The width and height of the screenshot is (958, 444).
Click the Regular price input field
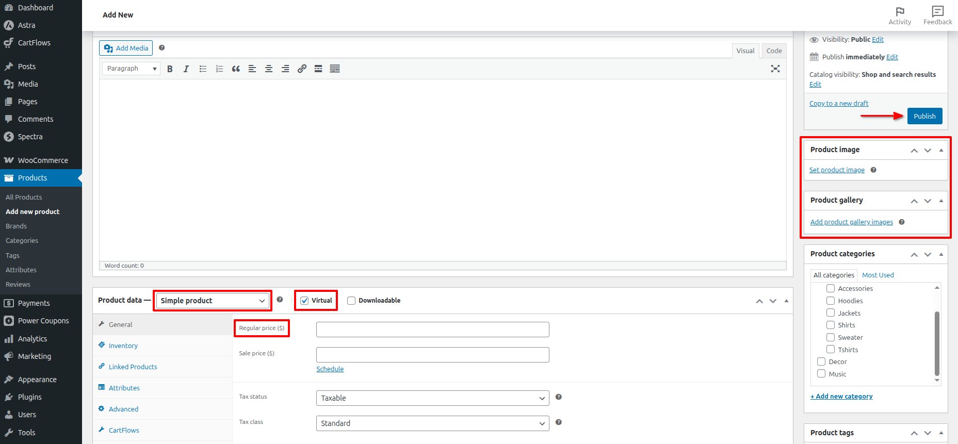432,330
